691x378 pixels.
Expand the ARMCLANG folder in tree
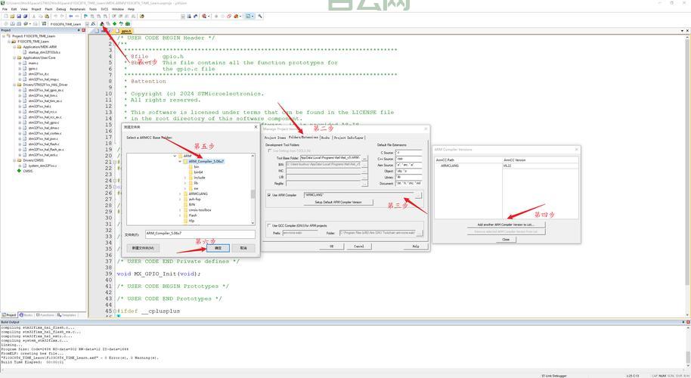pos(181,194)
